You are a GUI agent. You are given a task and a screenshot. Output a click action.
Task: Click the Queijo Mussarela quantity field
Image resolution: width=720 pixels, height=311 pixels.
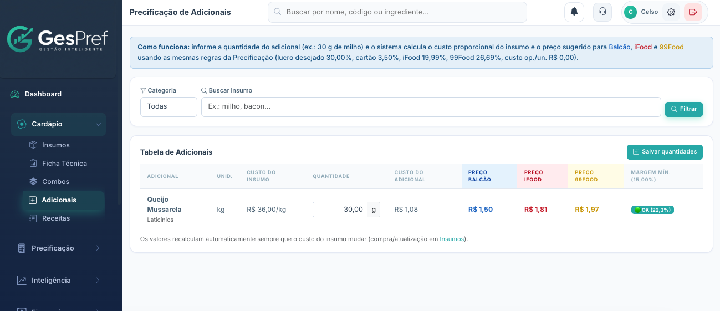click(340, 210)
